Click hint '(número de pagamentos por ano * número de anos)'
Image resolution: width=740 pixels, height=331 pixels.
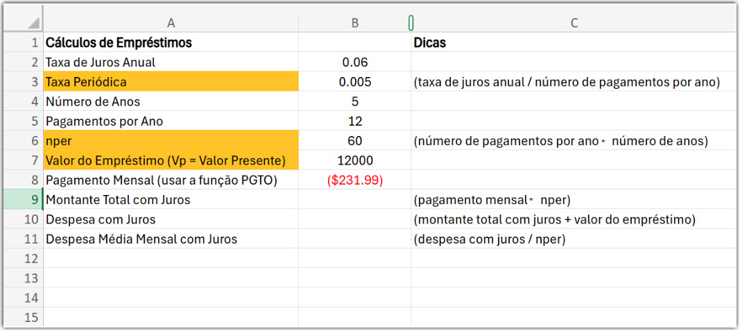pyautogui.click(x=574, y=141)
